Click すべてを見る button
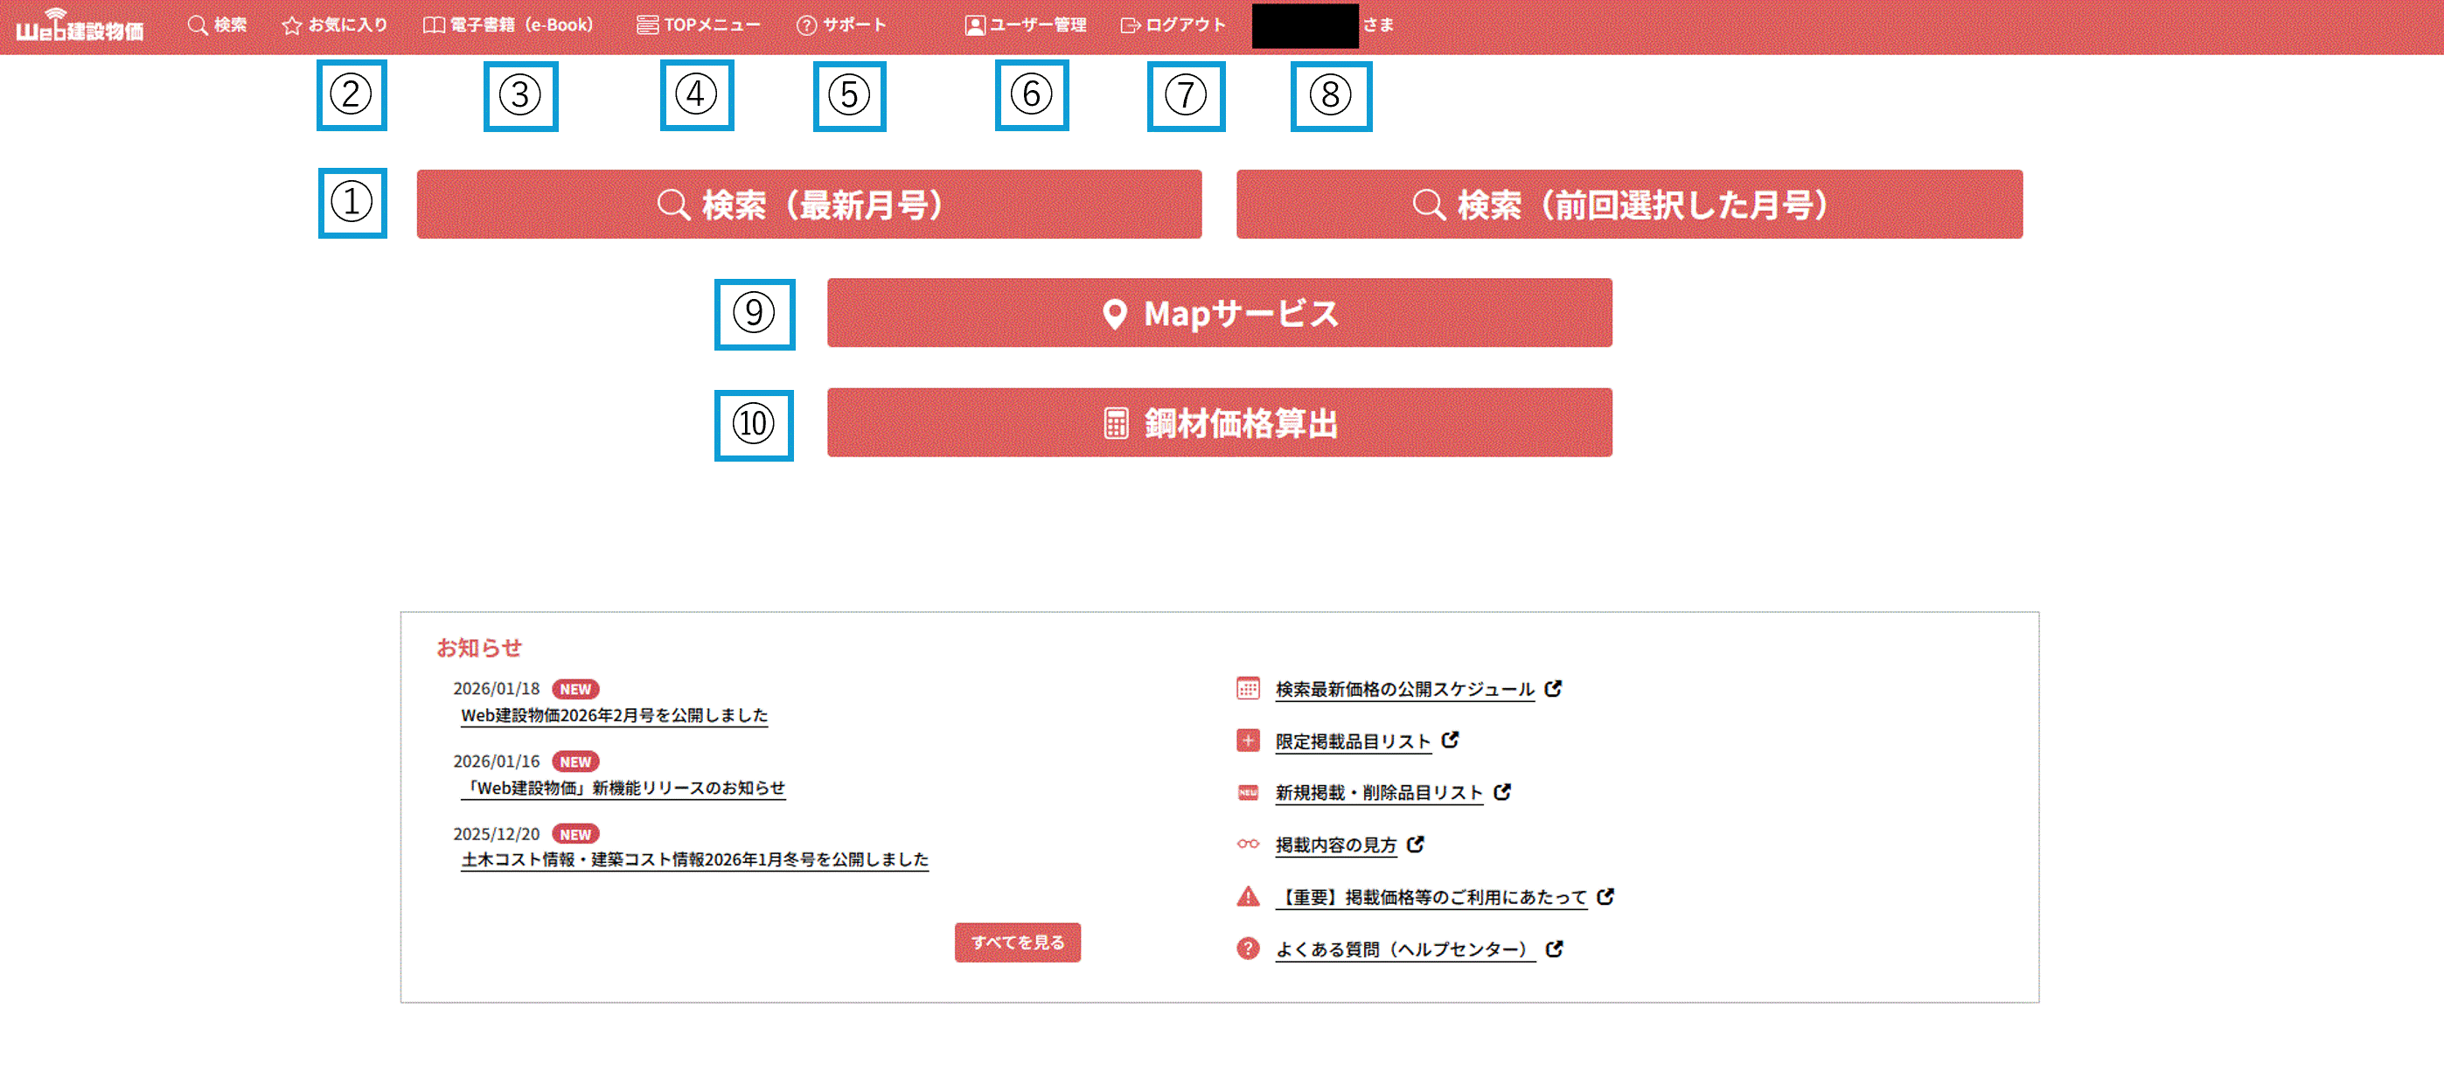 (1017, 942)
